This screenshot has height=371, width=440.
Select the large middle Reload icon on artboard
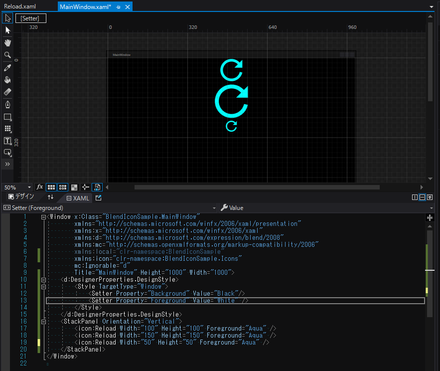tap(232, 101)
